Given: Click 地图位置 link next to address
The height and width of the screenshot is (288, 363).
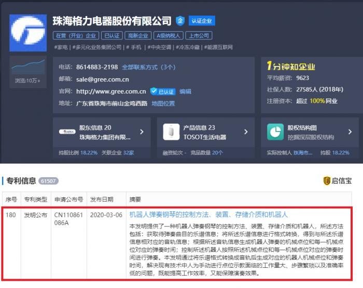Looking at the screenshot, I should (163, 103).
